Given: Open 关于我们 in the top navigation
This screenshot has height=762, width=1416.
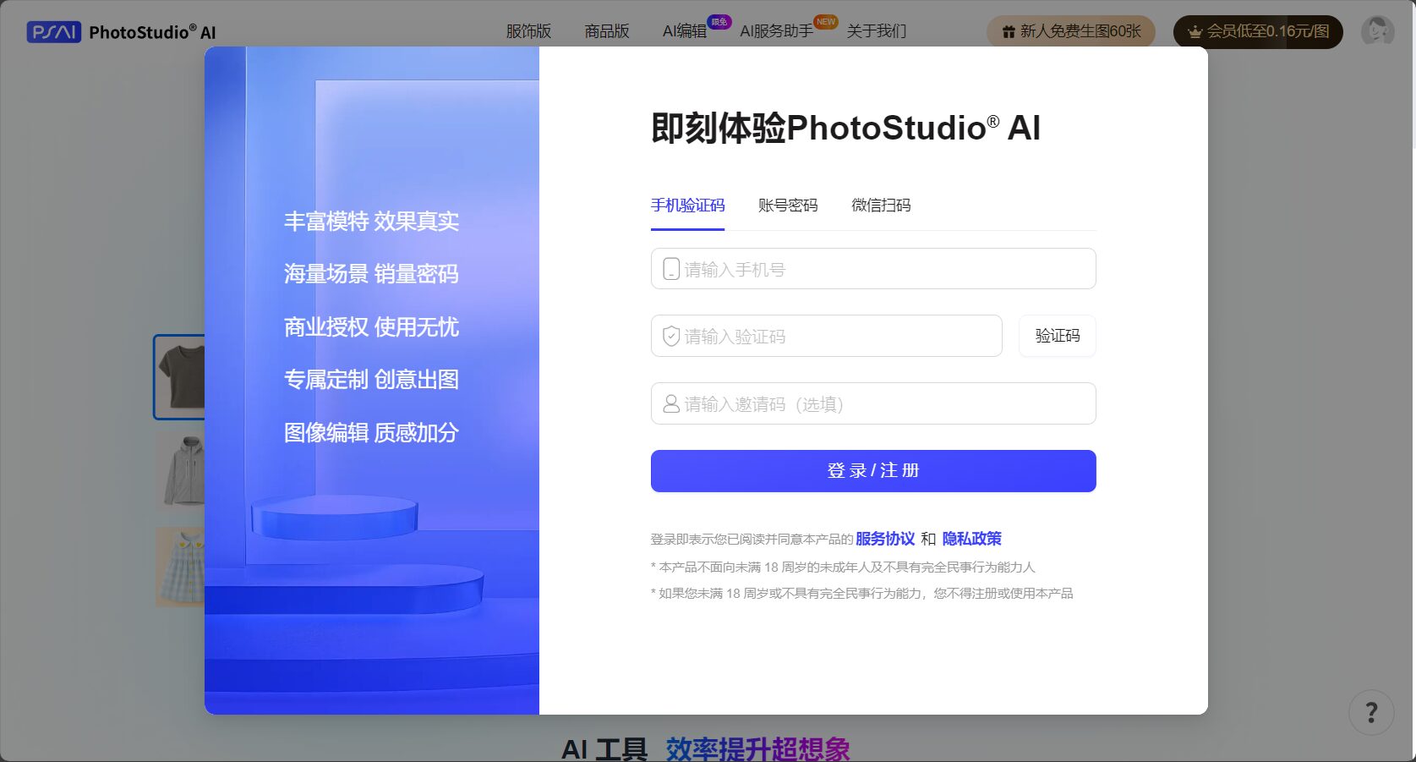Looking at the screenshot, I should [x=877, y=31].
